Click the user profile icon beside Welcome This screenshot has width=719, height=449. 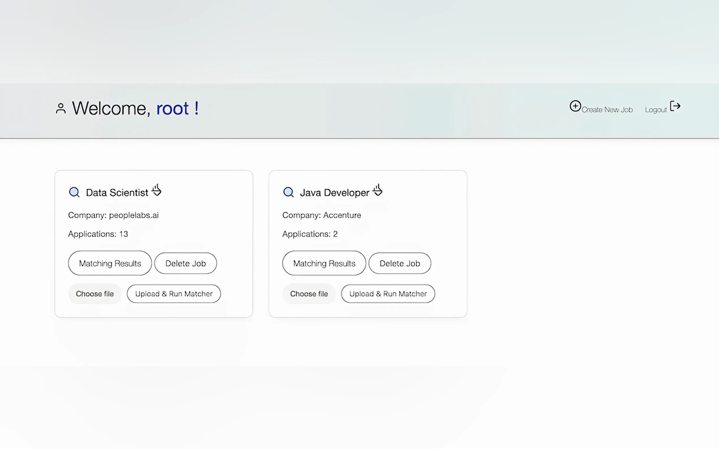pos(61,108)
